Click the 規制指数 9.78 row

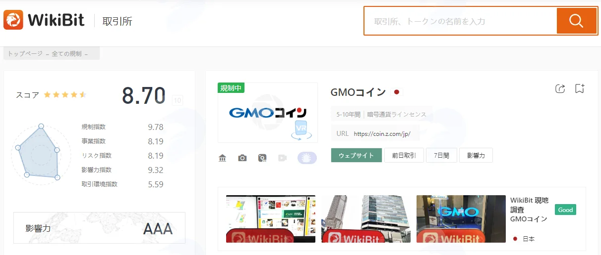click(122, 127)
